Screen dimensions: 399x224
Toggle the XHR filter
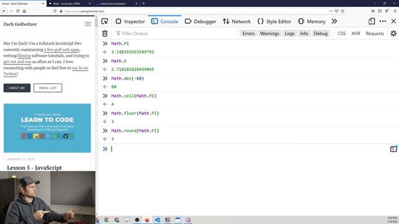(355, 33)
